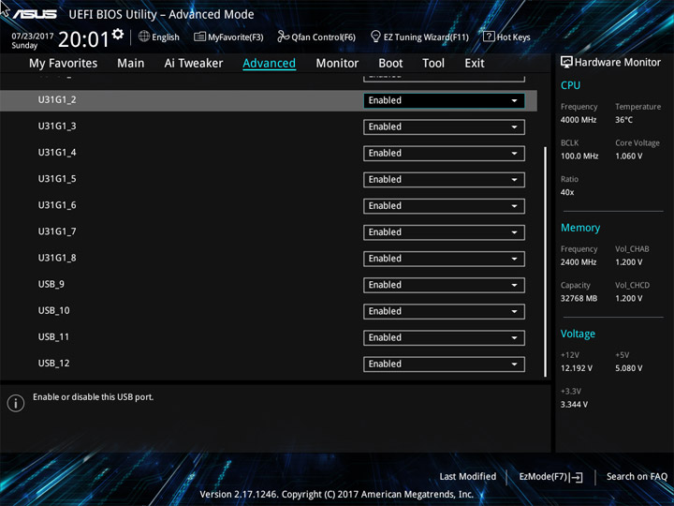Image resolution: width=674 pixels, height=506 pixels.
Task: Expand the USB_11 dropdown
Action: (x=444, y=337)
